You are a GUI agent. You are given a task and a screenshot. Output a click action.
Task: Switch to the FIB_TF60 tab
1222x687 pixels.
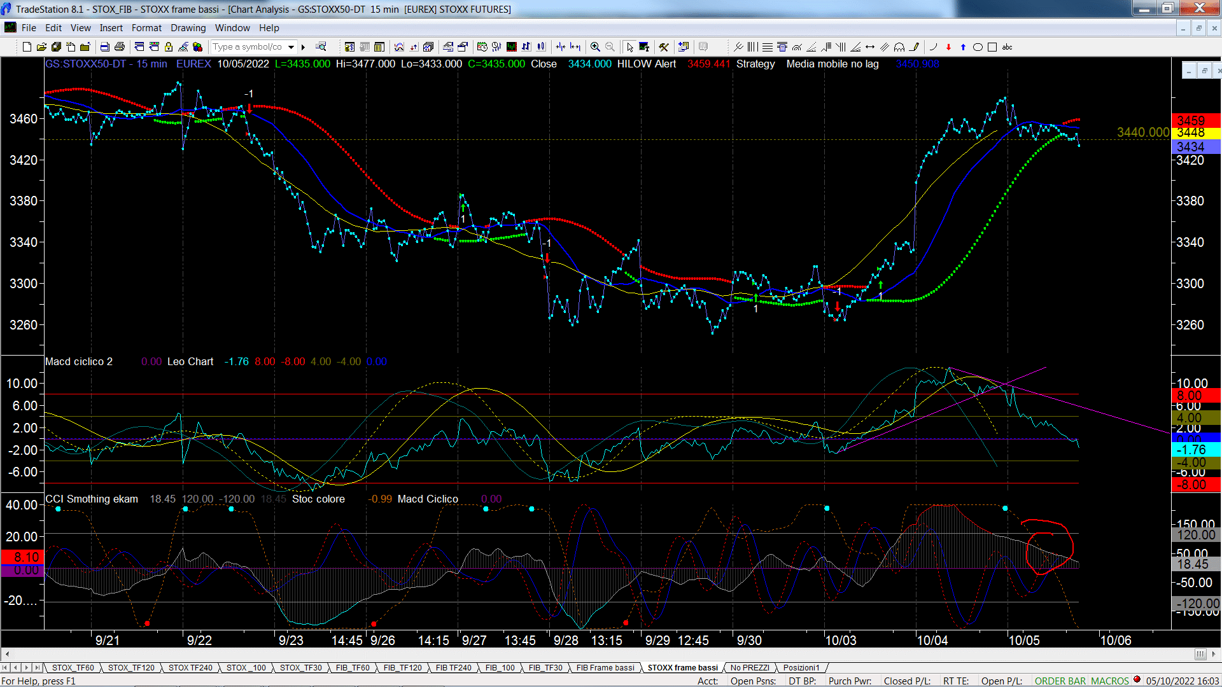click(x=353, y=667)
